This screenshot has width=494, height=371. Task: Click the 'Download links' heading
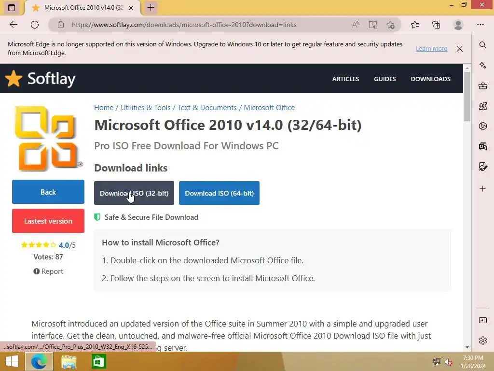(131, 168)
